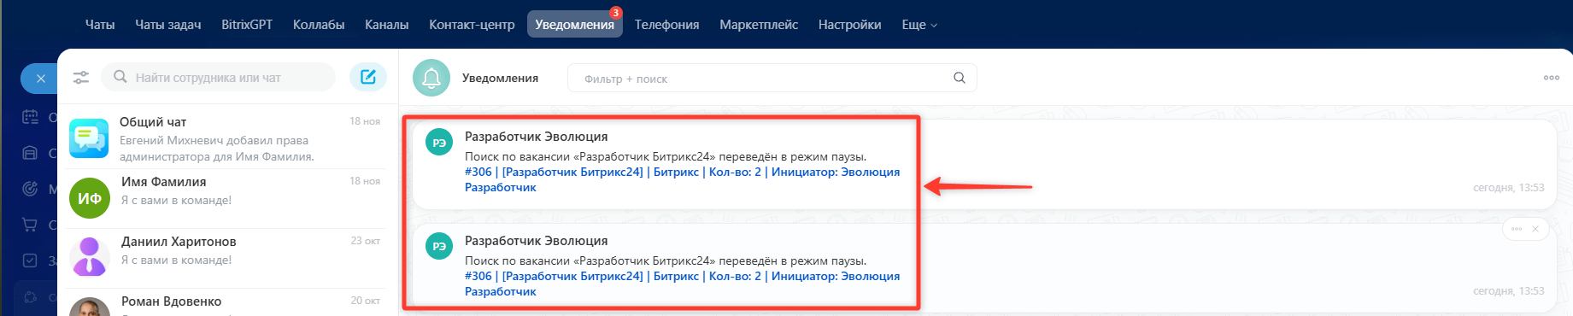Click sender name in the first notification

click(x=537, y=137)
